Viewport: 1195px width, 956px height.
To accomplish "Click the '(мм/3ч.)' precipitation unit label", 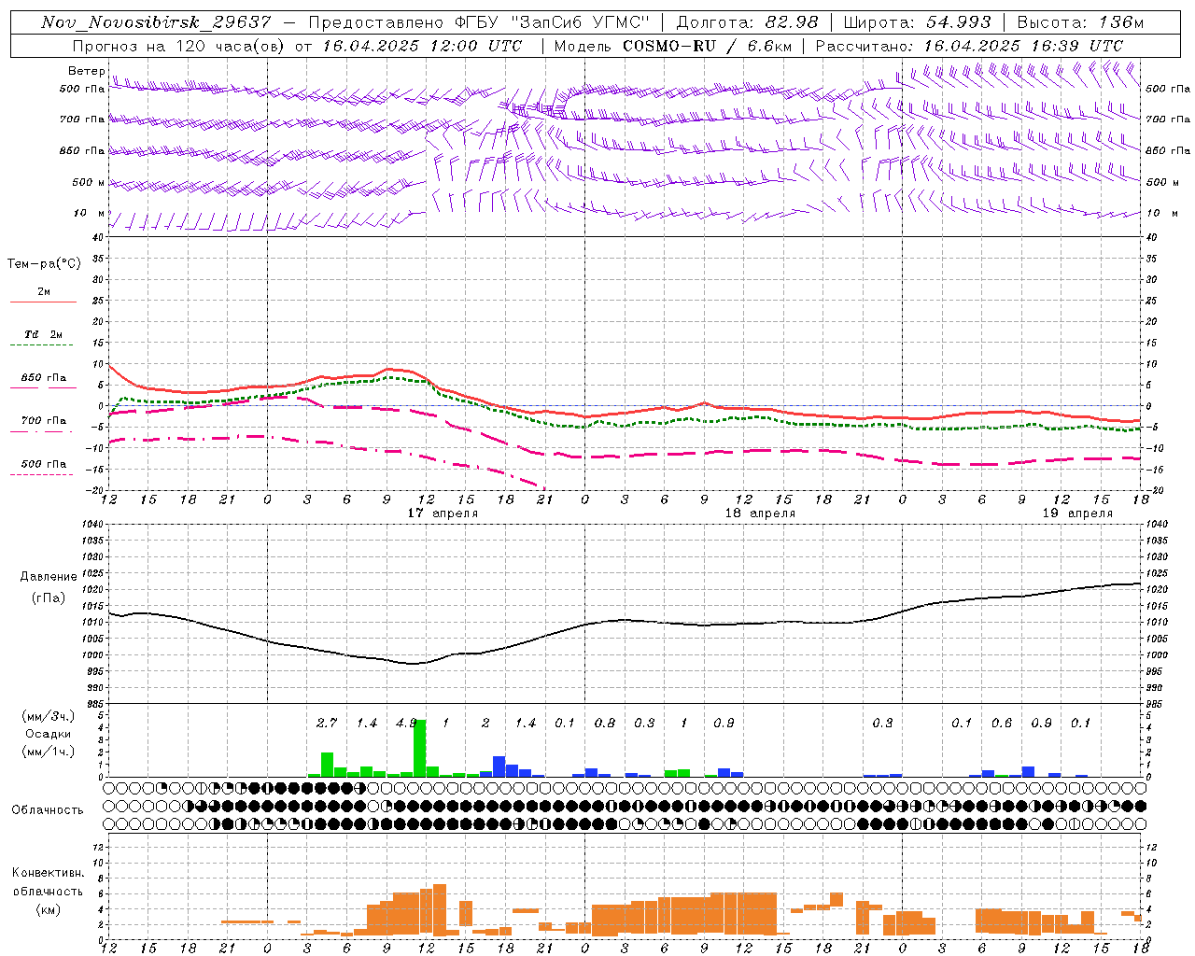I will 47,716.
